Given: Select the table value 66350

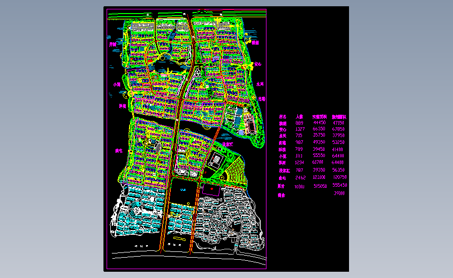Looking at the screenshot, I should (x=319, y=129).
